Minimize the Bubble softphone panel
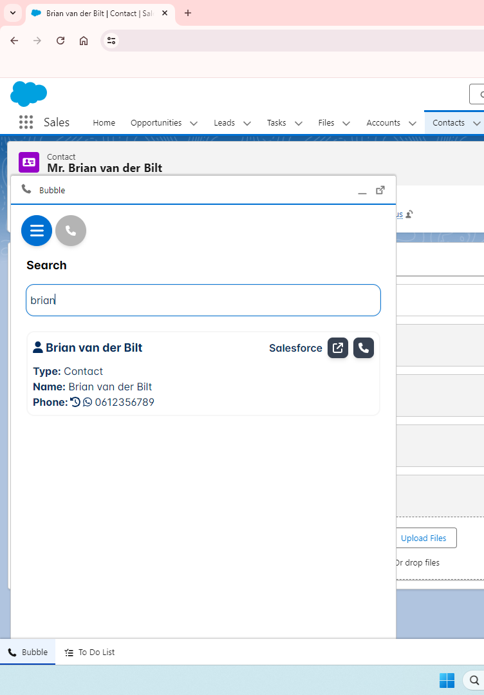484x695 pixels. (362, 191)
